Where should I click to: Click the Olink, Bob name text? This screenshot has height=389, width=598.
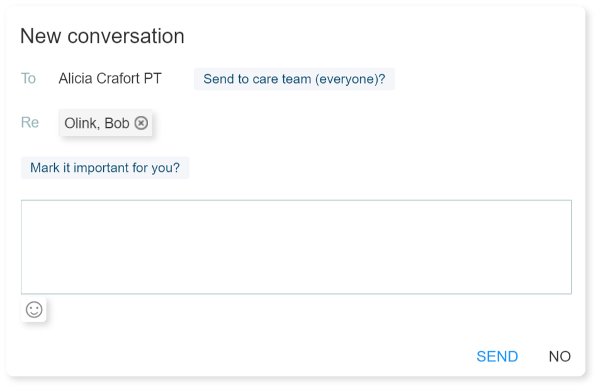pyautogui.click(x=97, y=123)
